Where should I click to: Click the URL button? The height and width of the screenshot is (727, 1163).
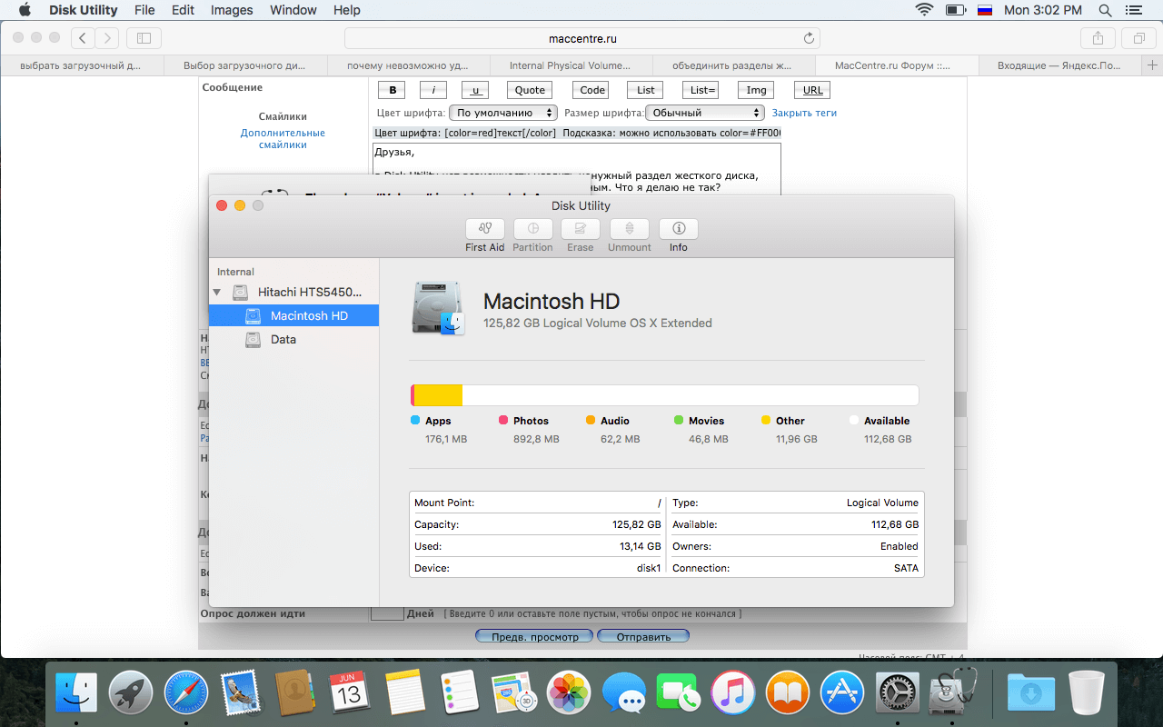[x=812, y=90]
